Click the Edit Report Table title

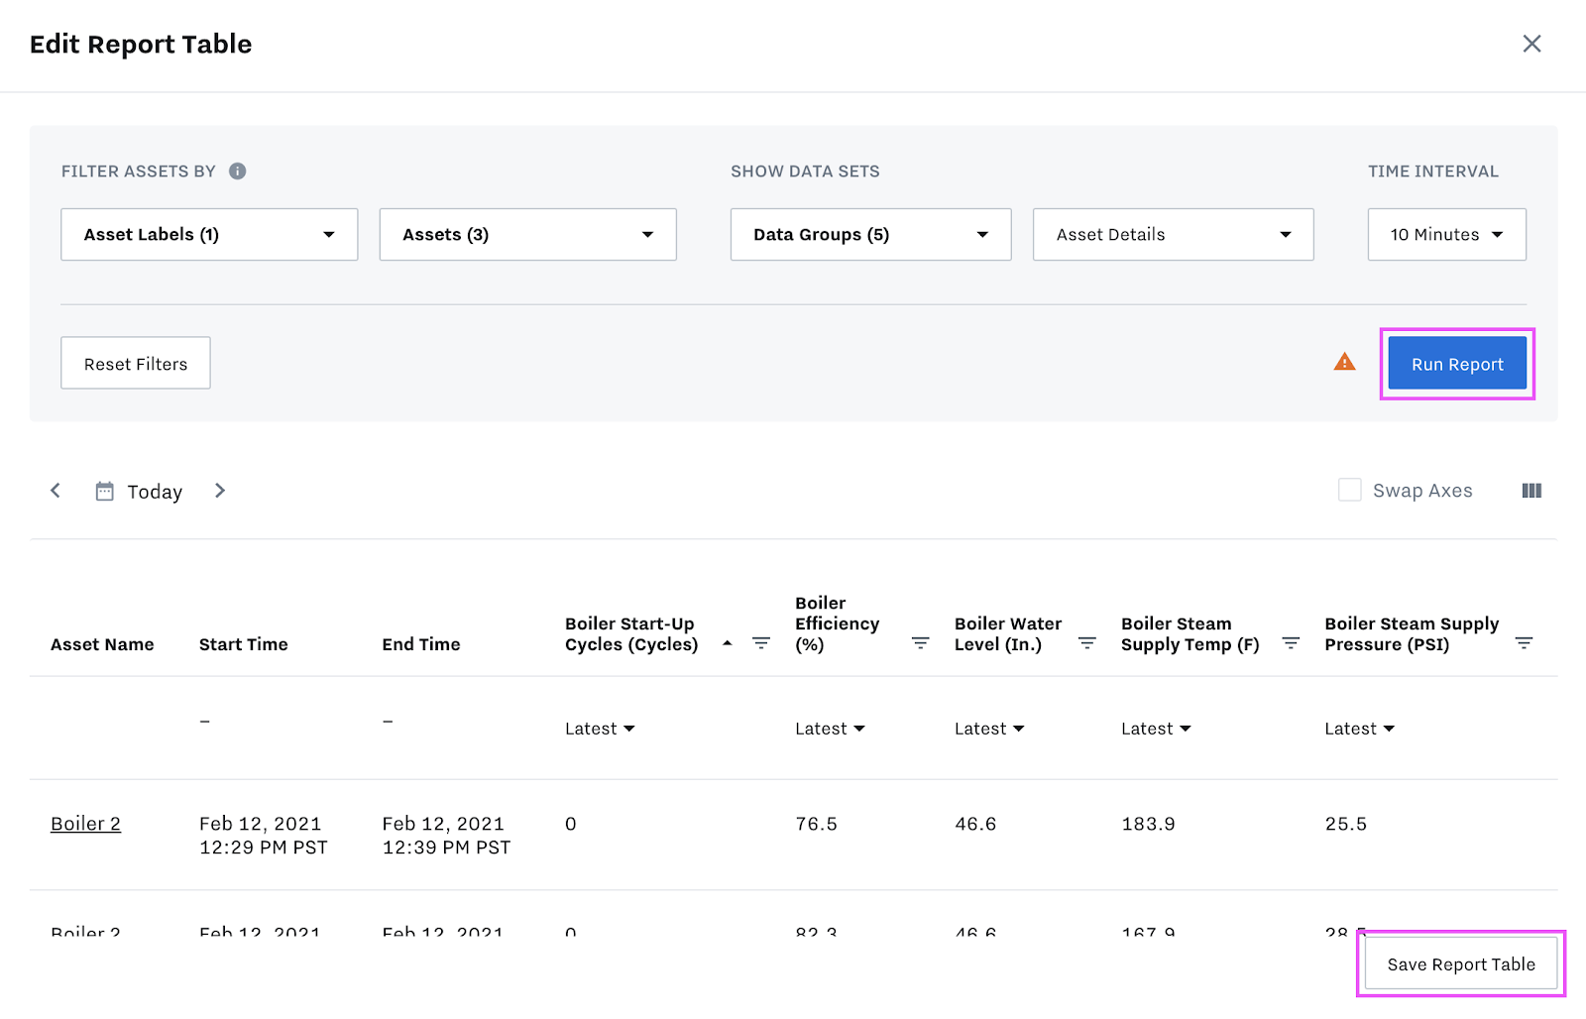141,45
